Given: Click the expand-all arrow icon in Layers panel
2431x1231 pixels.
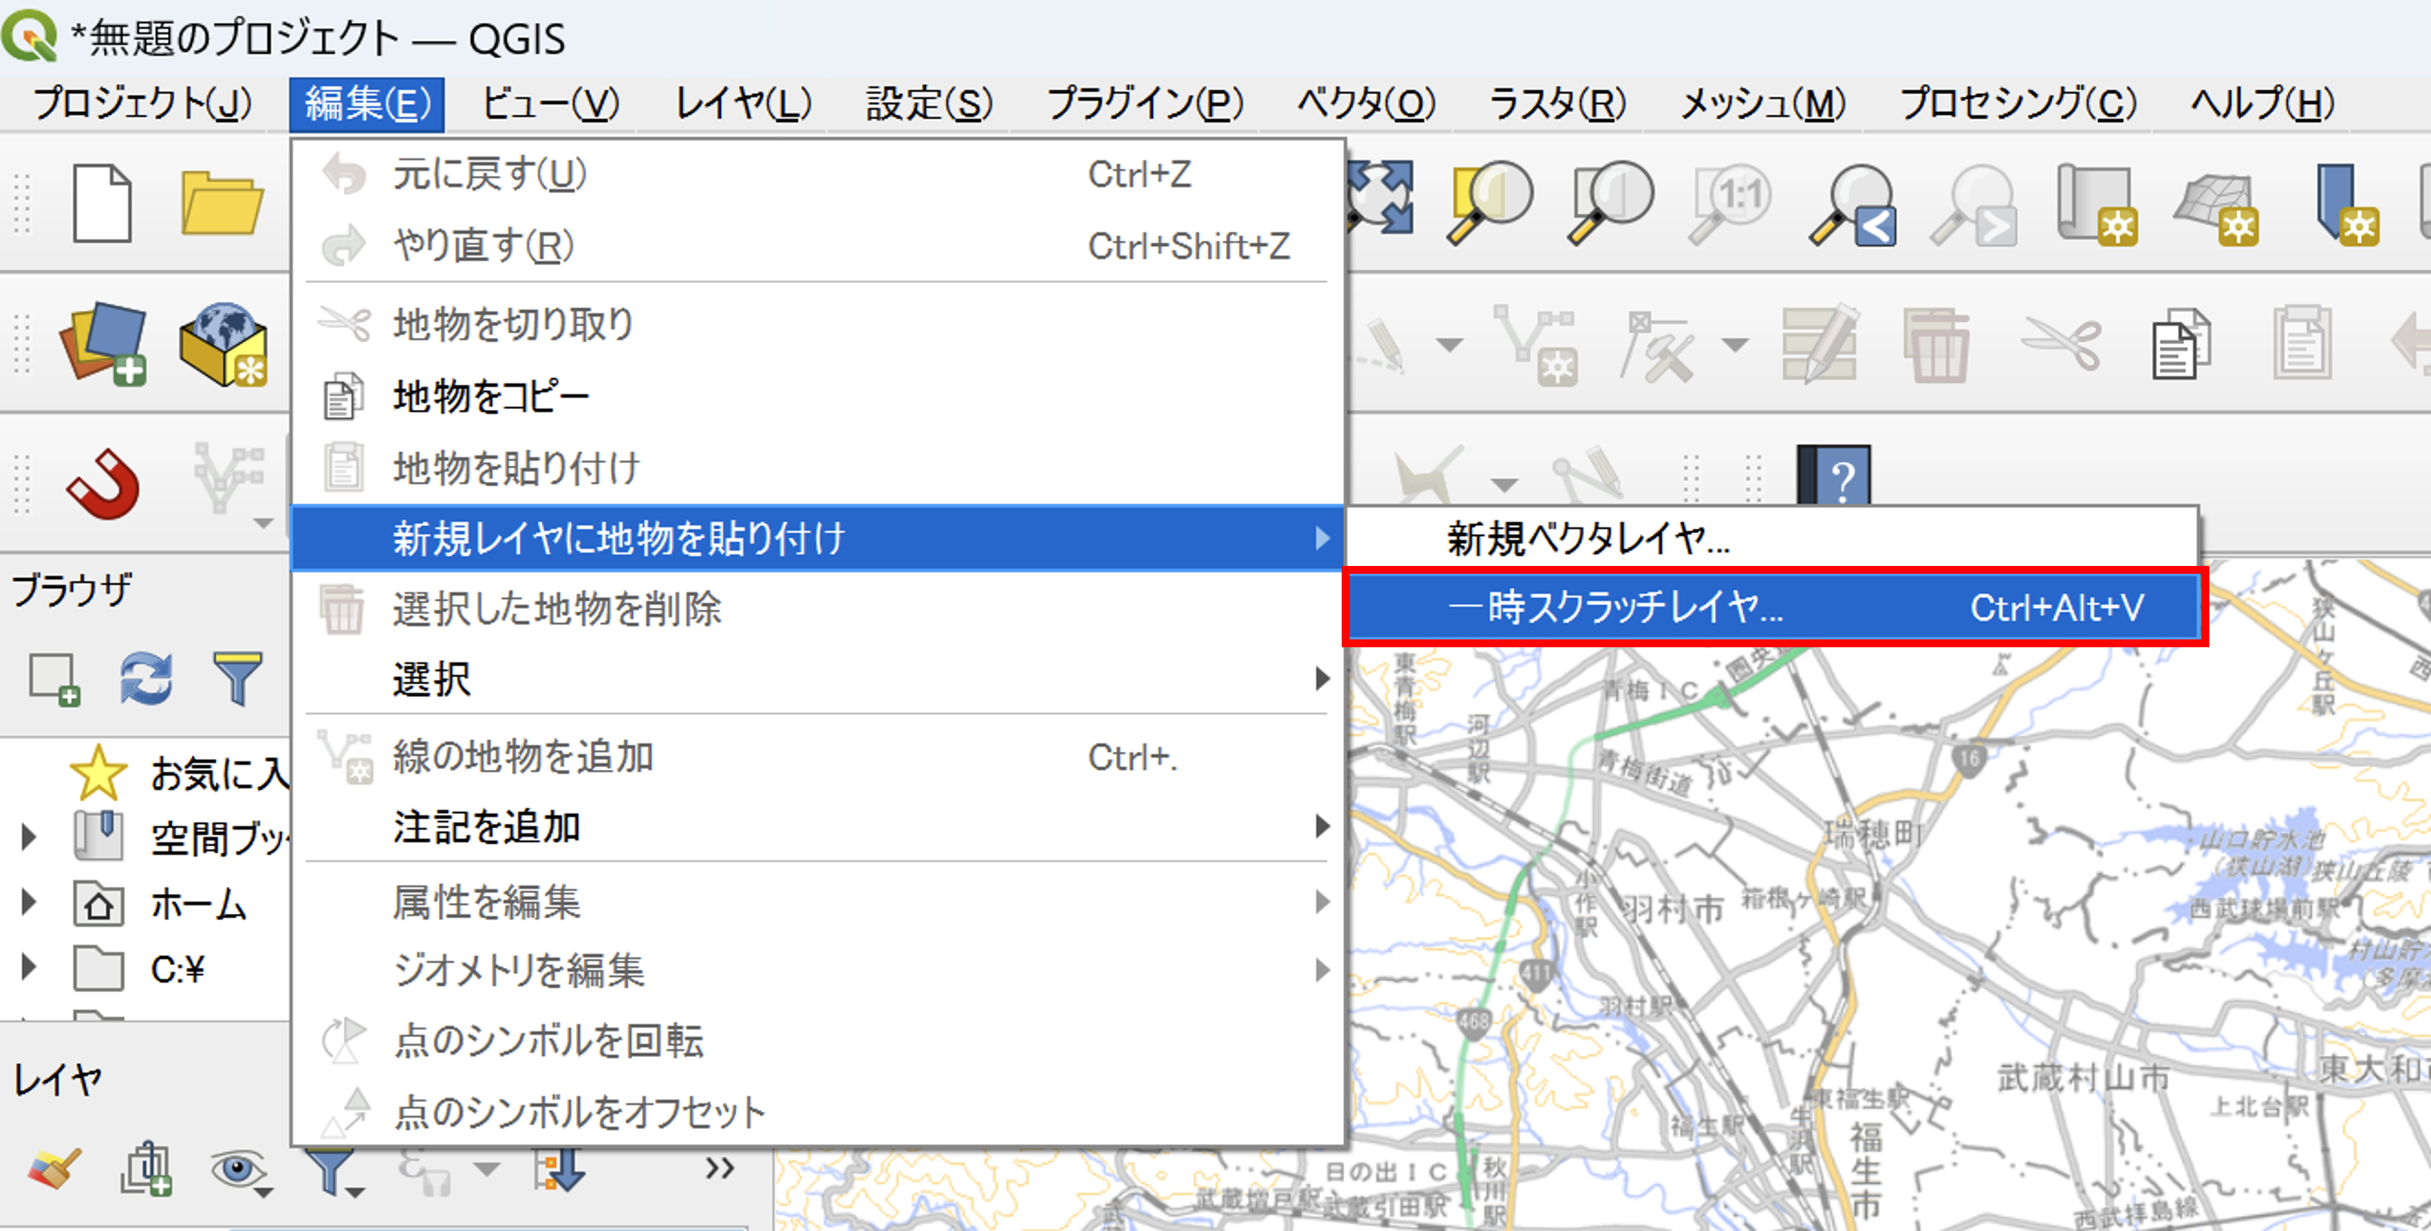Looking at the screenshot, I should pyautogui.click(x=559, y=1170).
